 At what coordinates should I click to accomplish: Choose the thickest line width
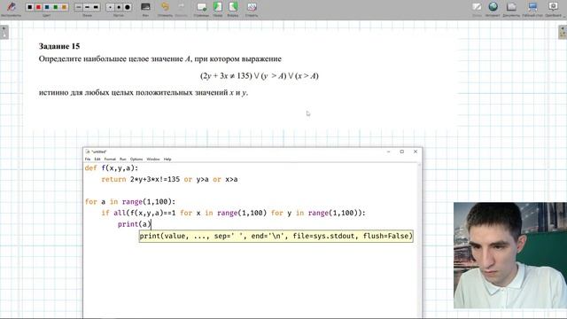click(x=96, y=7)
